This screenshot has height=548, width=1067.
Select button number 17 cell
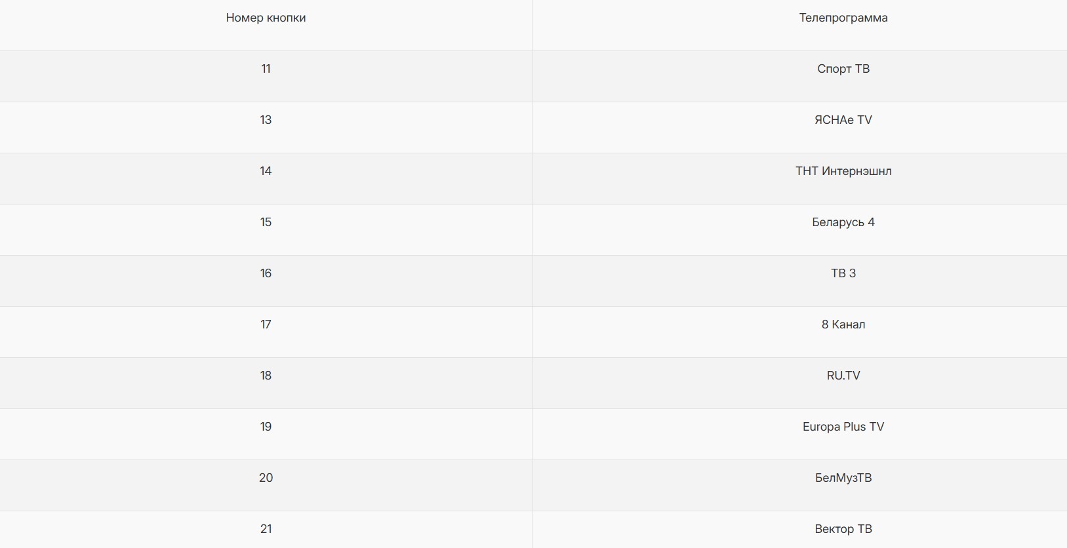[x=266, y=325]
